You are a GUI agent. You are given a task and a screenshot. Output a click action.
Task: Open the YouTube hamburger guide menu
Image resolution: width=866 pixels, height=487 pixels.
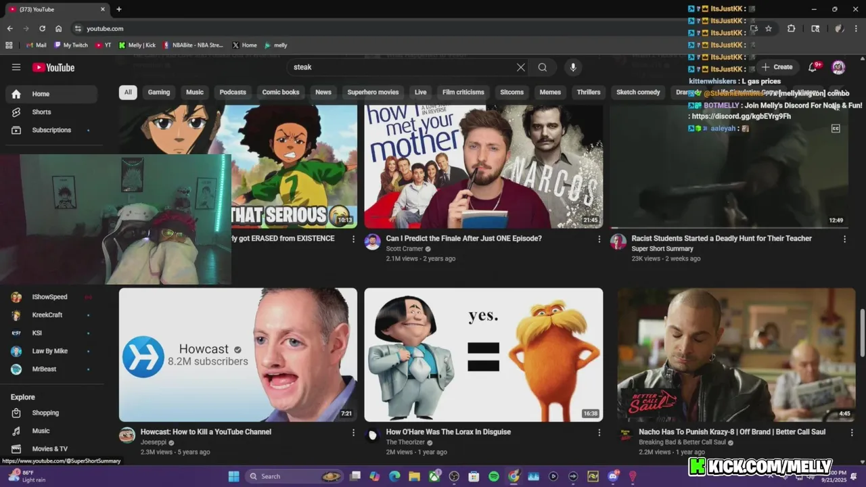click(16, 67)
